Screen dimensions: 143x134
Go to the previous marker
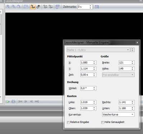click(26, 101)
